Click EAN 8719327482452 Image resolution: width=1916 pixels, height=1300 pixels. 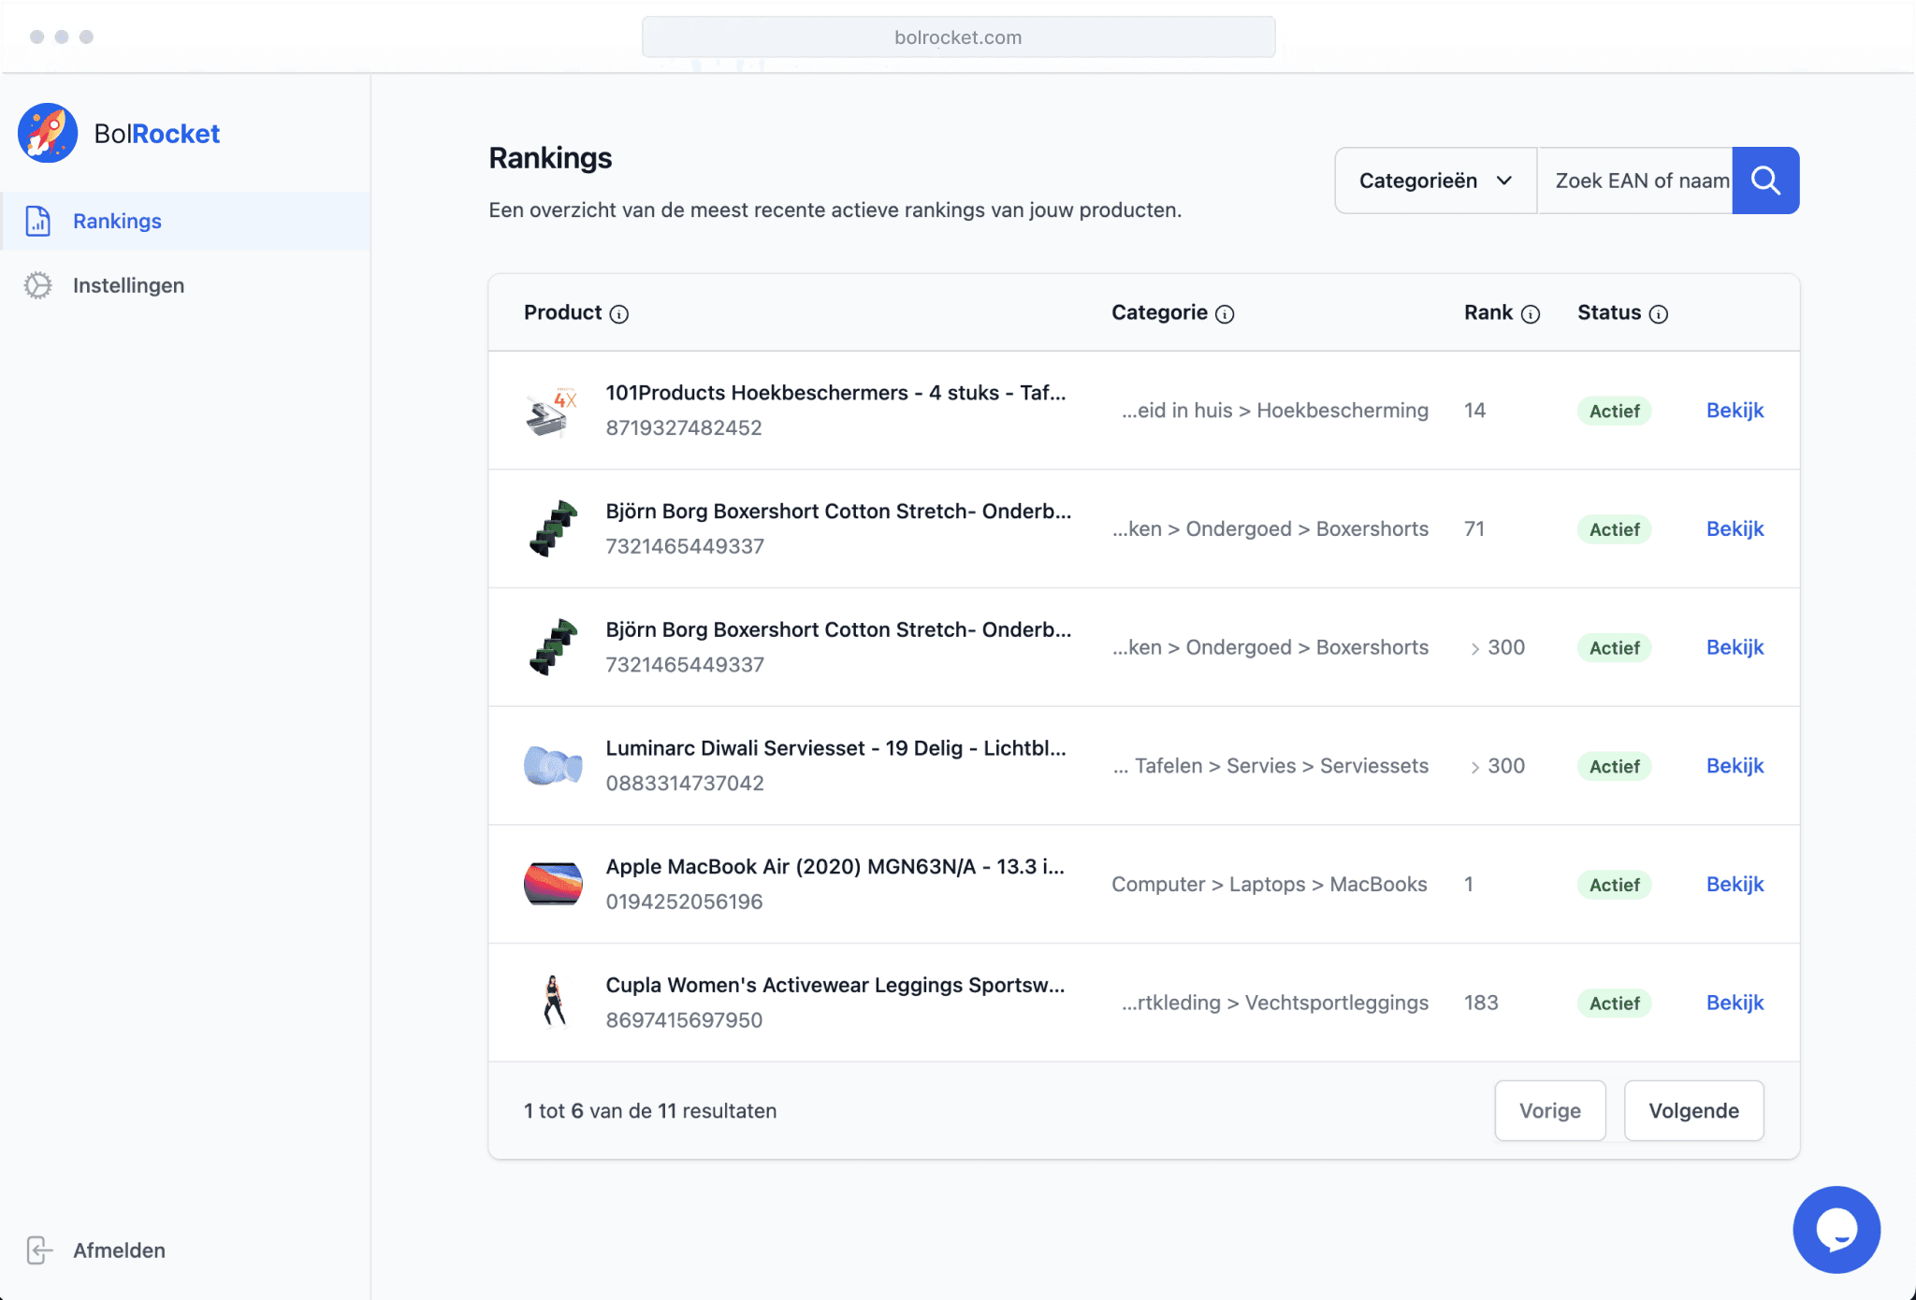(684, 428)
